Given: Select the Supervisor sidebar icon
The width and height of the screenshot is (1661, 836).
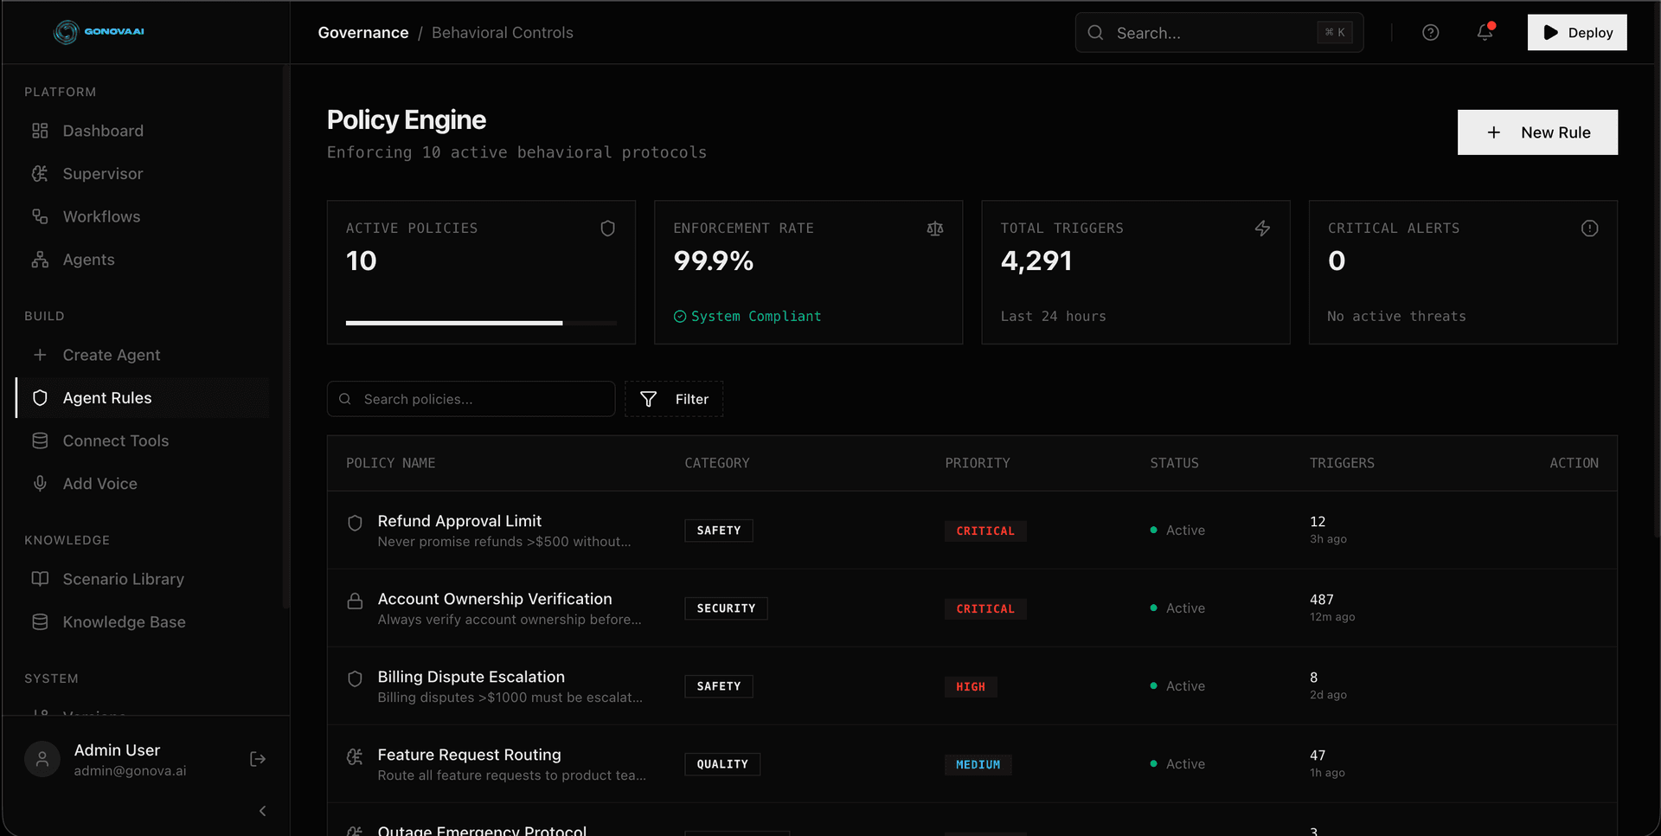Looking at the screenshot, I should tap(40, 173).
